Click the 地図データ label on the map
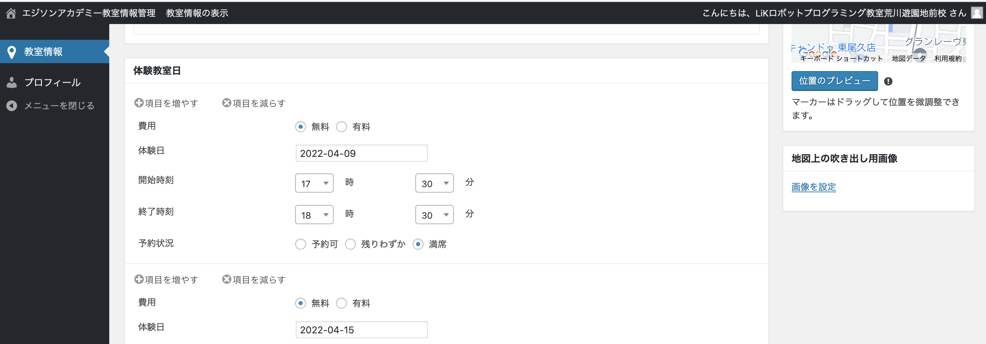The image size is (986, 344). click(x=908, y=59)
